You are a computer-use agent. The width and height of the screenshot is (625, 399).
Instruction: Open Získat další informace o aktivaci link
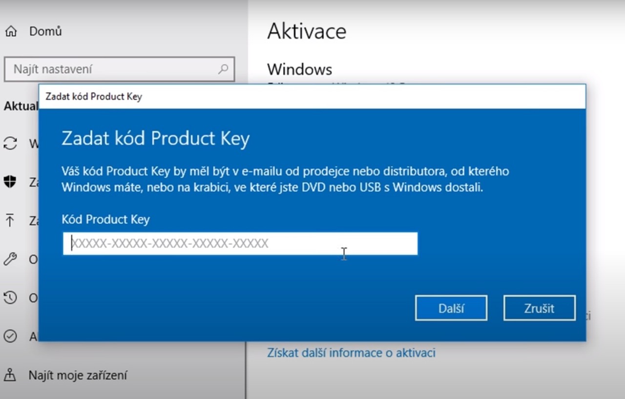click(x=351, y=353)
